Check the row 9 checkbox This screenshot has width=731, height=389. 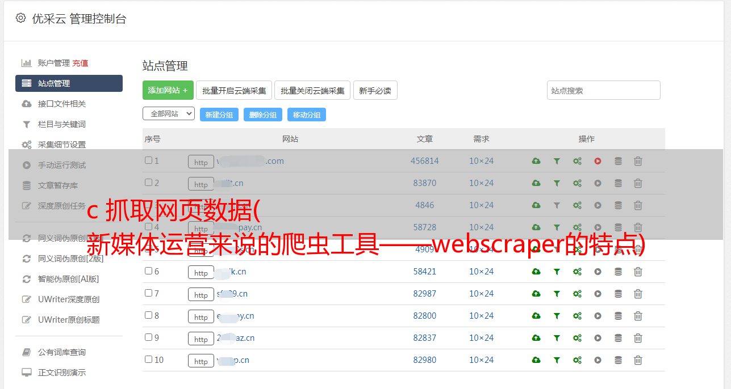click(x=148, y=337)
